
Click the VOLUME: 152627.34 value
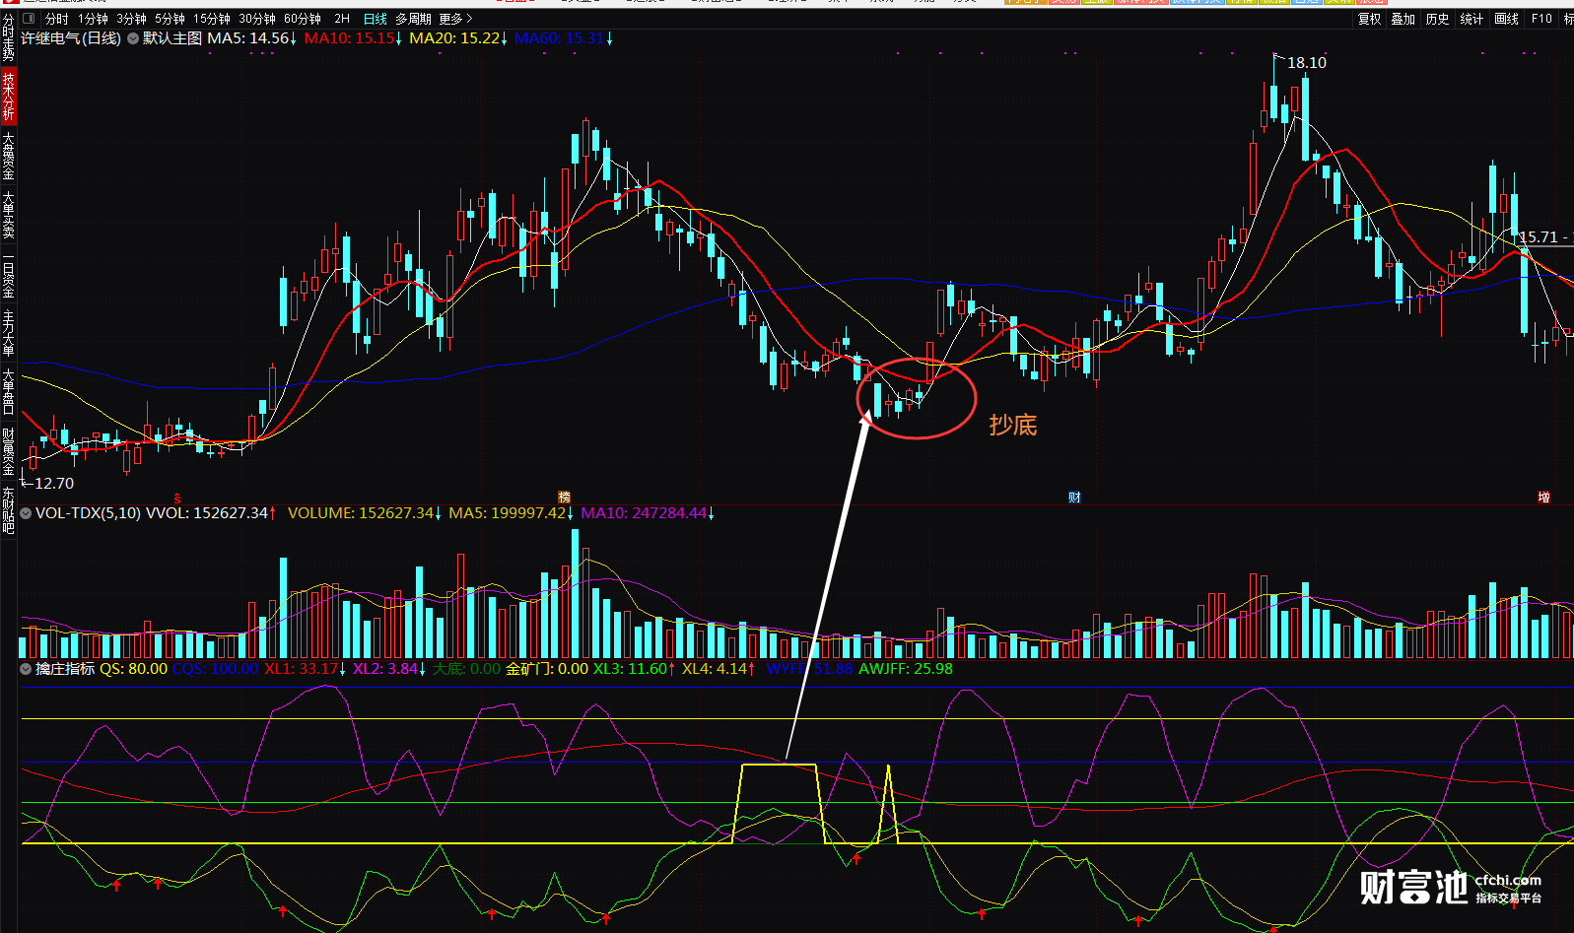pyautogui.click(x=361, y=513)
